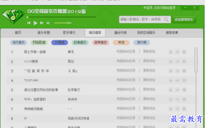Favorite song 有呐喊你就喊 with heart icon
This screenshot has width=205, height=128.
184,109
